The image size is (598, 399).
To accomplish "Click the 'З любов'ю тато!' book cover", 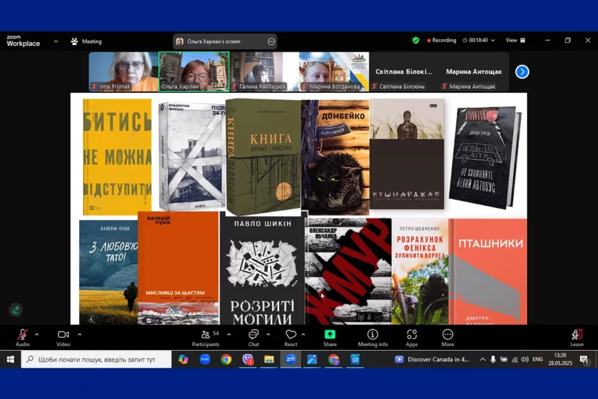I will tap(108, 272).
